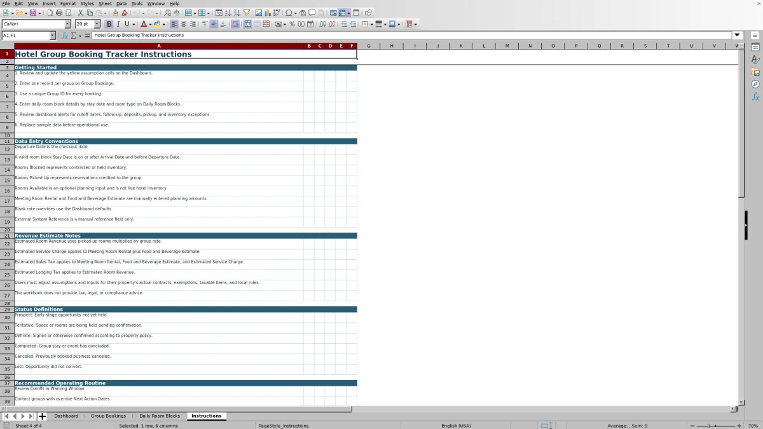Click the add new sheet button
Screen dimensions: 763x429
(42, 416)
